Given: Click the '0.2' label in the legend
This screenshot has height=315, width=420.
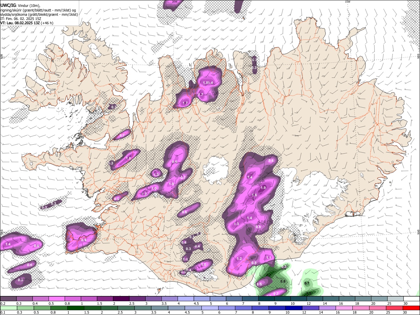Looking at the screenshot, I should tap(3, 304).
